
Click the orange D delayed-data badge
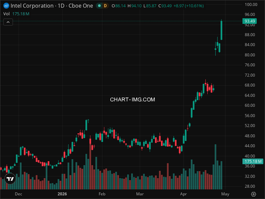[105, 6]
